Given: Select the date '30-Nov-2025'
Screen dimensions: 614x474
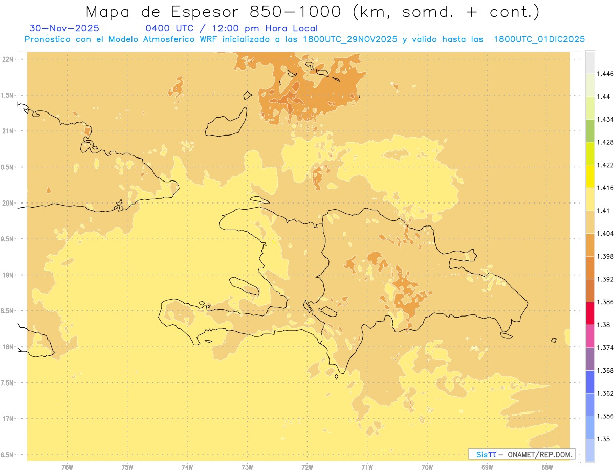Looking at the screenshot, I should [x=64, y=28].
